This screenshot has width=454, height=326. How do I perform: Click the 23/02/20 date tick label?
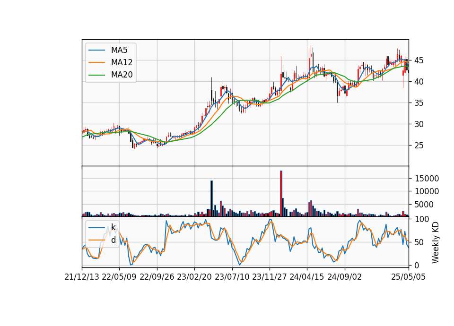[194, 277]
